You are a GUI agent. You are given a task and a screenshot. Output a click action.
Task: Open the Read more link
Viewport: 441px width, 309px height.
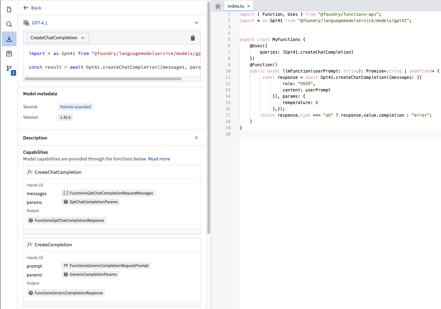point(159,159)
